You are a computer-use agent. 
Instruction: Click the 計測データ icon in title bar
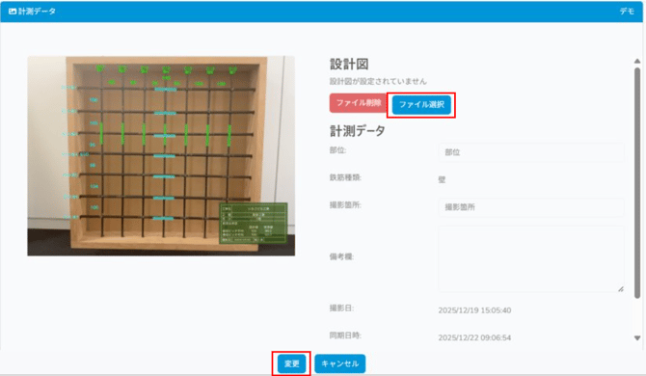13,12
